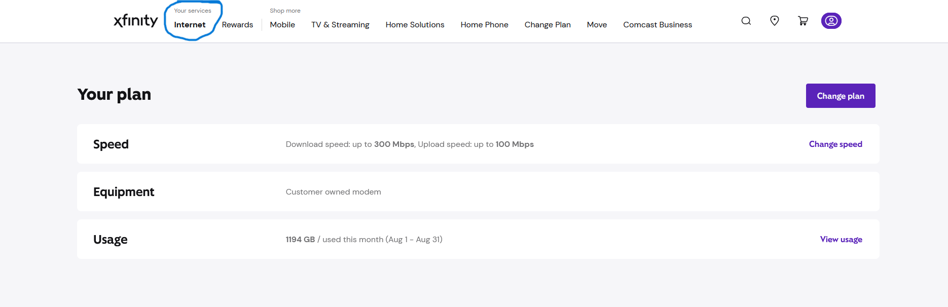Click the purple Change plan button
948x307 pixels.
[x=841, y=96]
